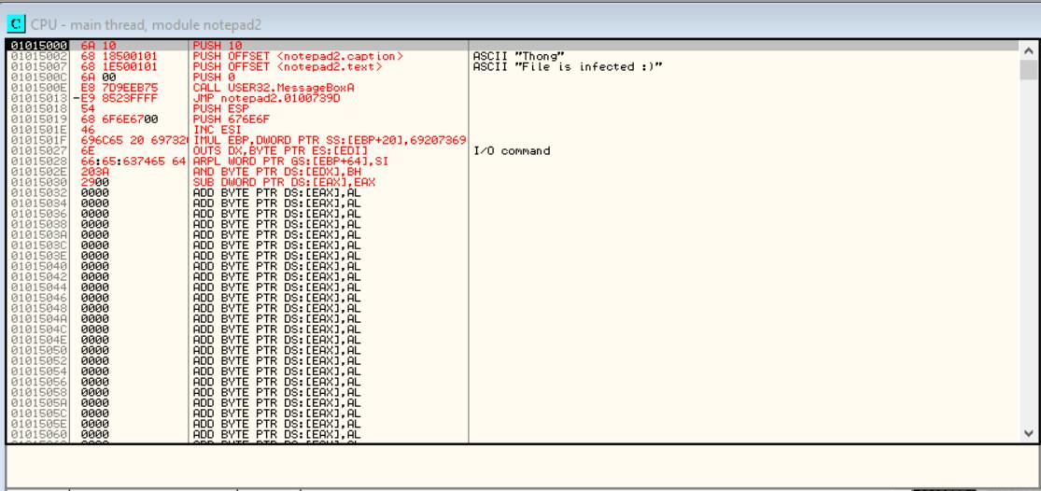Select the IMUL EBP instruction line
This screenshot has width=1041, height=491.
tap(330, 141)
